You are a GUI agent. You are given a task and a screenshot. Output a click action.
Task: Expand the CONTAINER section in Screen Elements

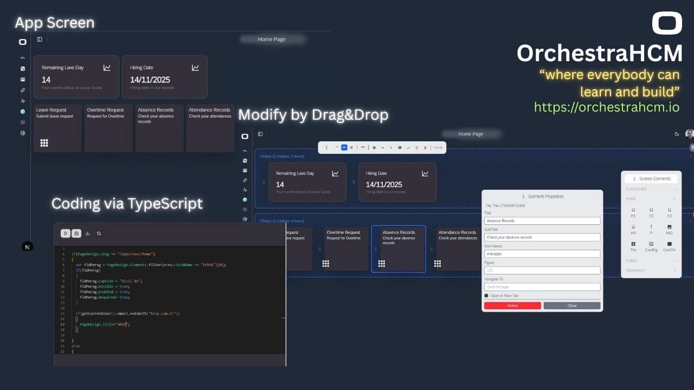coord(651,189)
